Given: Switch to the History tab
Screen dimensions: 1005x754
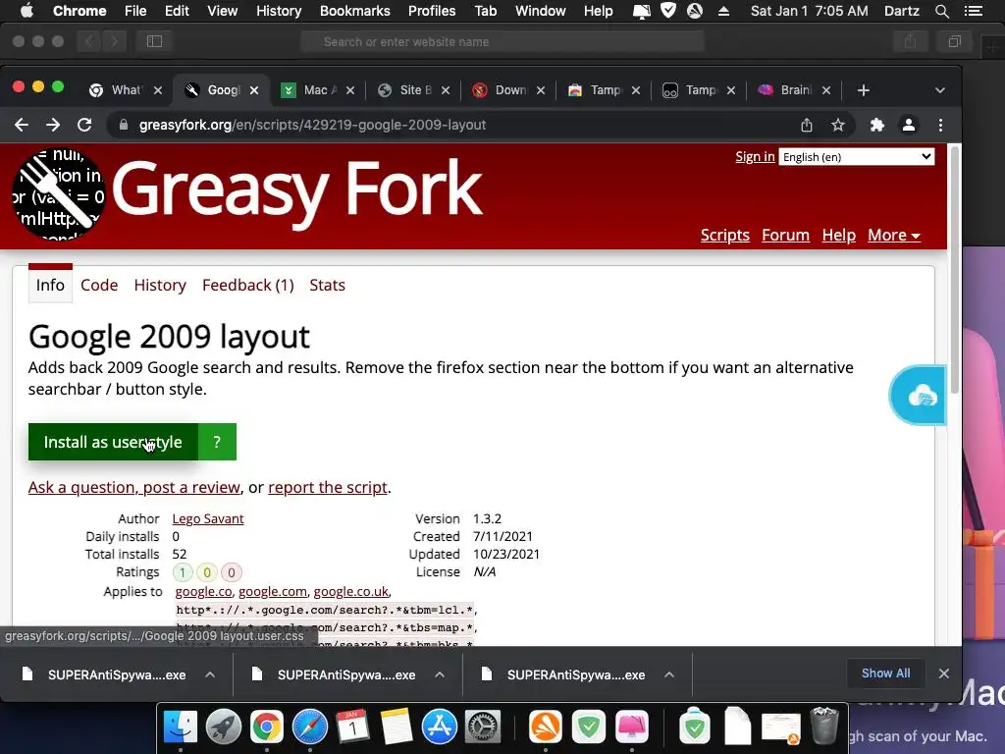Looking at the screenshot, I should point(160,286).
